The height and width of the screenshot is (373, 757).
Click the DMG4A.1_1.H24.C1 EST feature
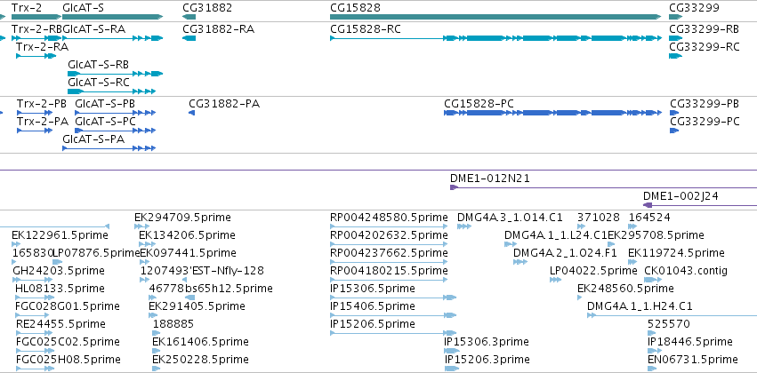pos(672,315)
